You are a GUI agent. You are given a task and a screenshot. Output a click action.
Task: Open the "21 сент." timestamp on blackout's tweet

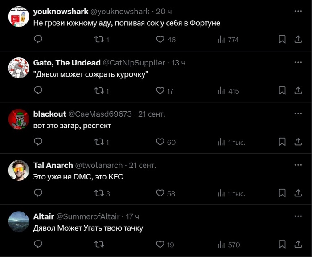[152, 114]
